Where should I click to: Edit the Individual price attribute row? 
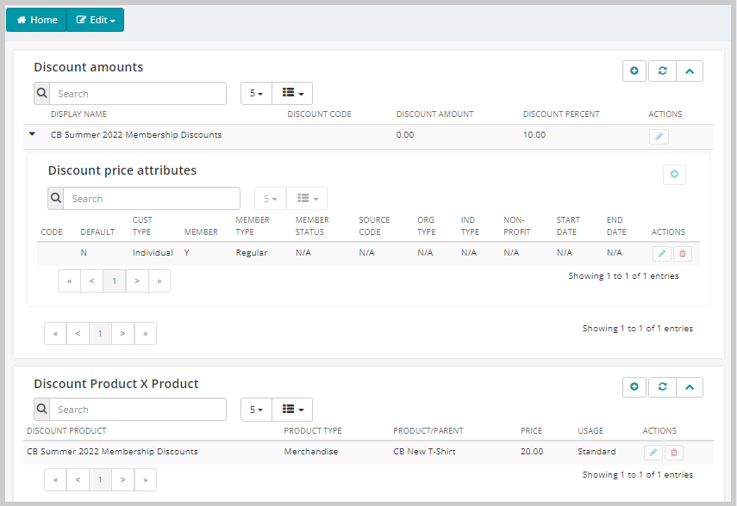pyautogui.click(x=662, y=254)
